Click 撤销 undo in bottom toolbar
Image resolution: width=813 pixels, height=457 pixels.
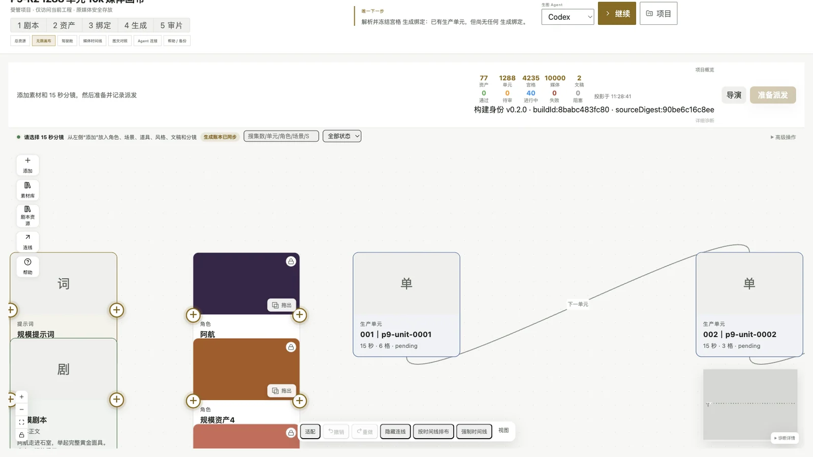(x=336, y=432)
